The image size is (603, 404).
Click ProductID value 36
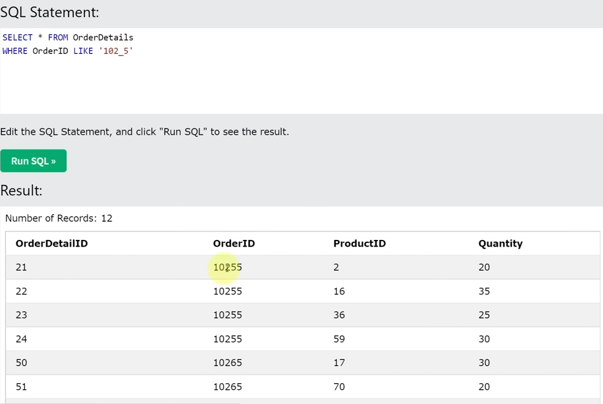[339, 315]
